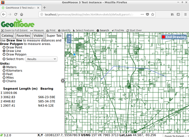Click the GeoMoose logo
This screenshot has width=189, height=137.
tap(18, 23)
